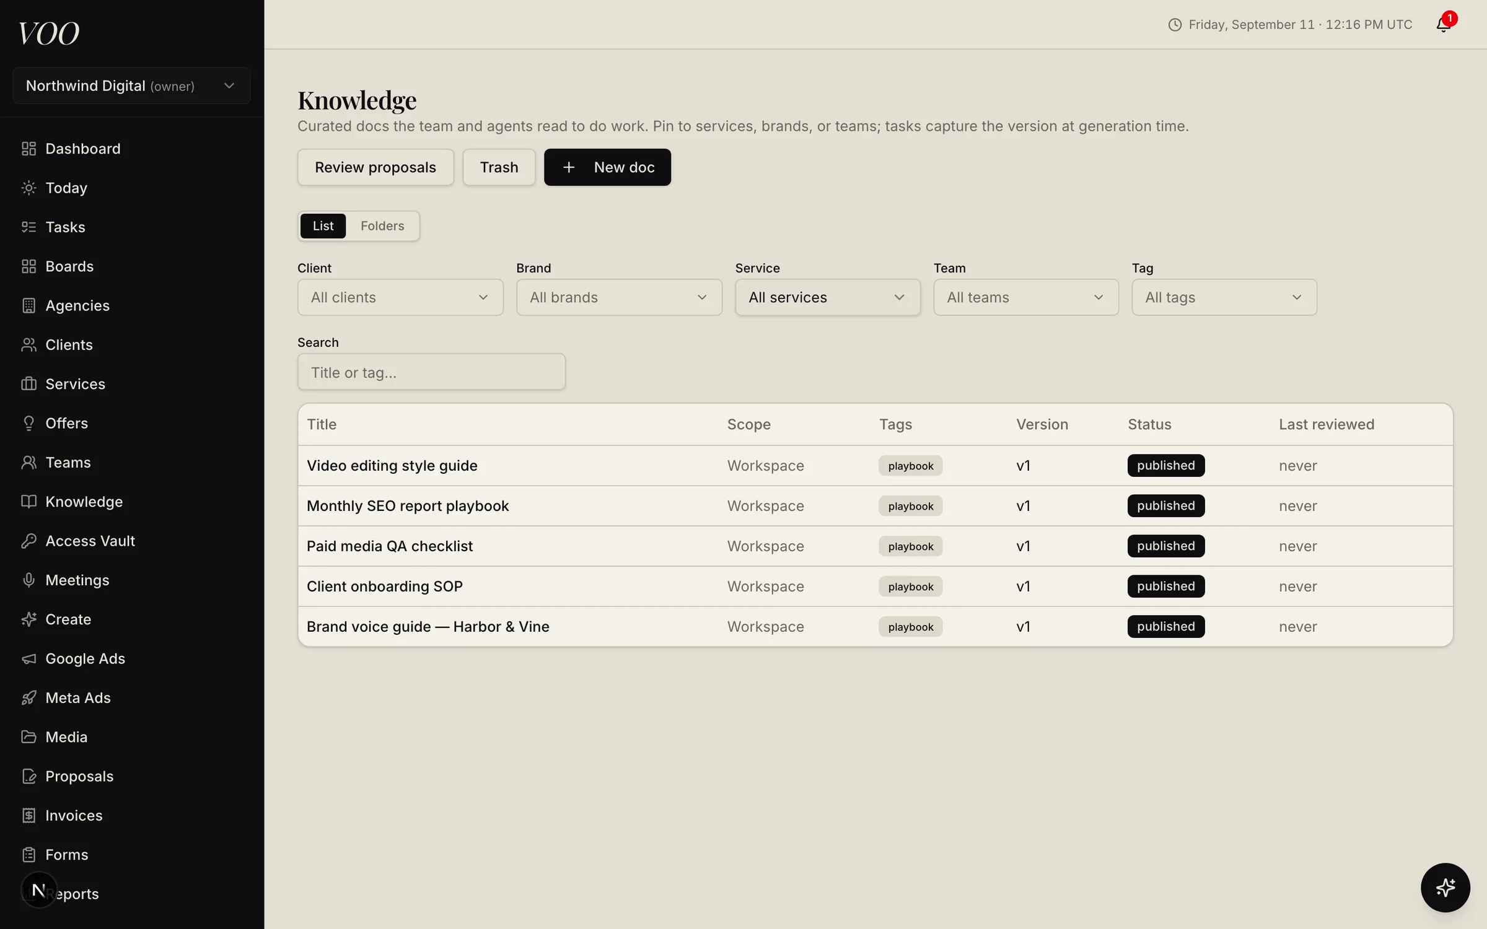
Task: Click the Boards grid icon
Action: pyautogui.click(x=29, y=266)
